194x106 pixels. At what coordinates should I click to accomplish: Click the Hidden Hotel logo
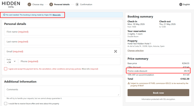[x=11, y=5]
